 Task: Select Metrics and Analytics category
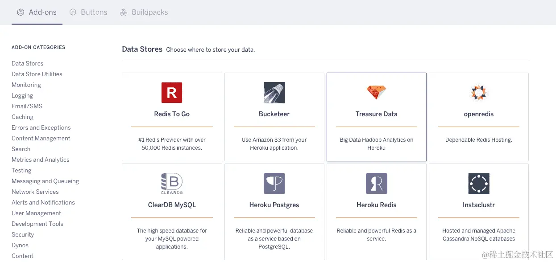40,160
